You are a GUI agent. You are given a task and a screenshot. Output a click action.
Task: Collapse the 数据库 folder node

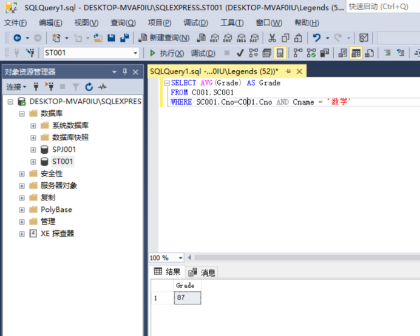[x=22, y=114]
